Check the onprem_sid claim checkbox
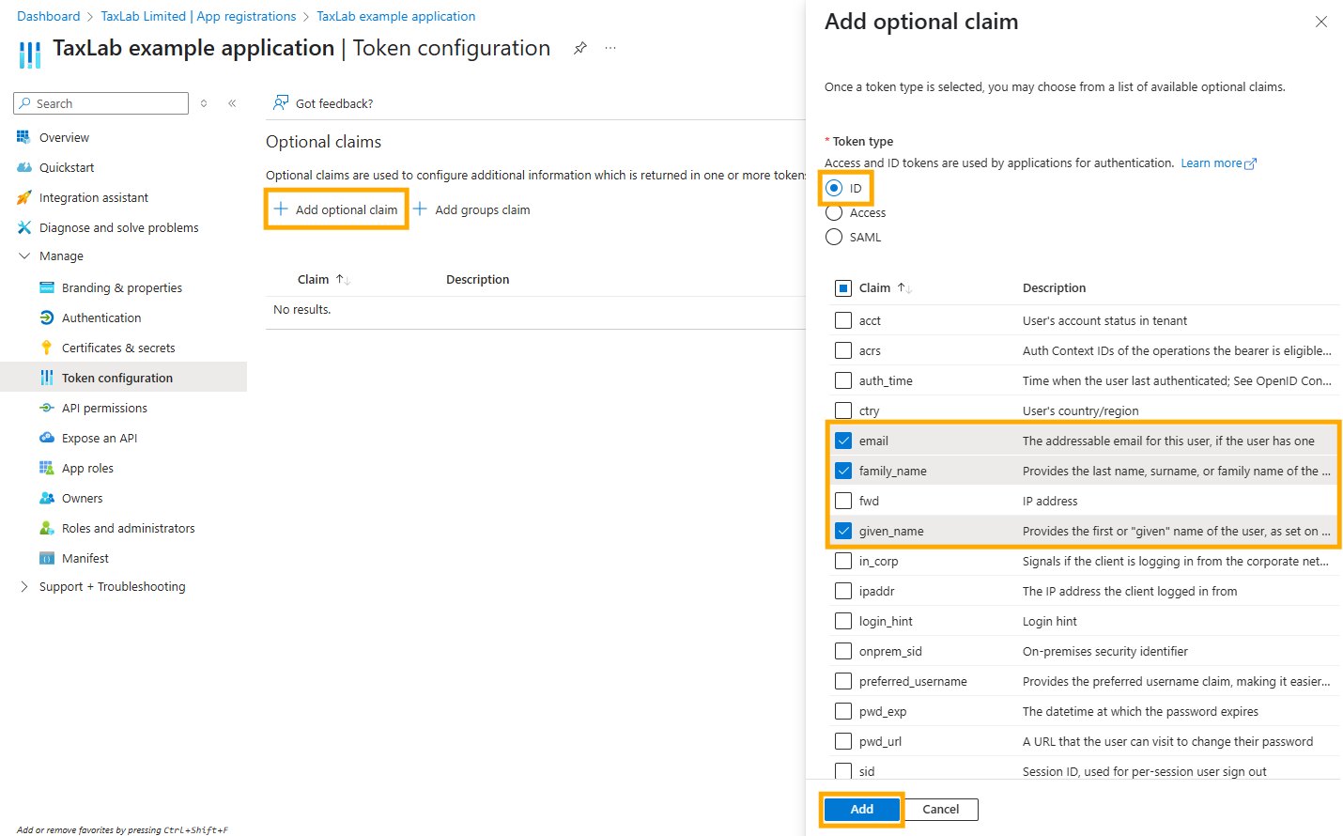1343x836 pixels. pos(843,651)
